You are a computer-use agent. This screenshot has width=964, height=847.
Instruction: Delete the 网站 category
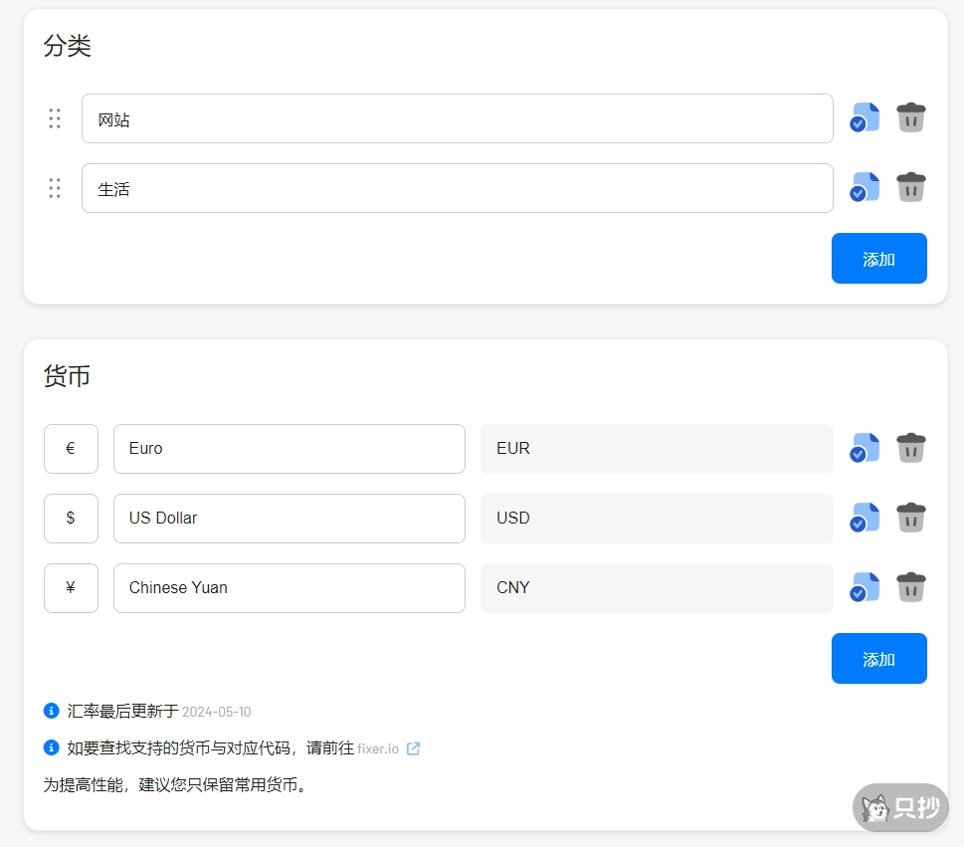coord(910,116)
